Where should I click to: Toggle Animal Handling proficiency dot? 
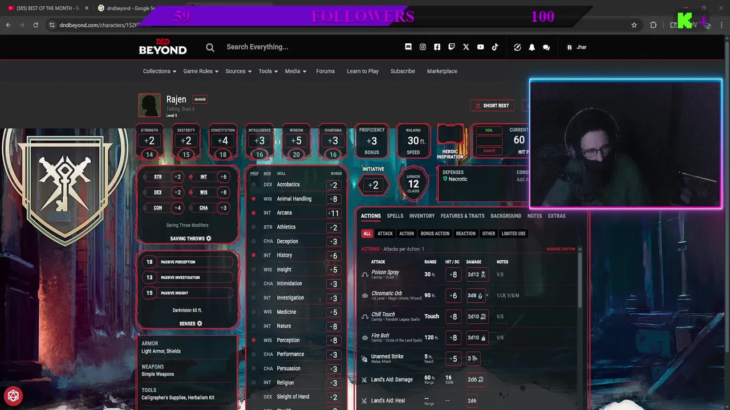click(x=254, y=199)
